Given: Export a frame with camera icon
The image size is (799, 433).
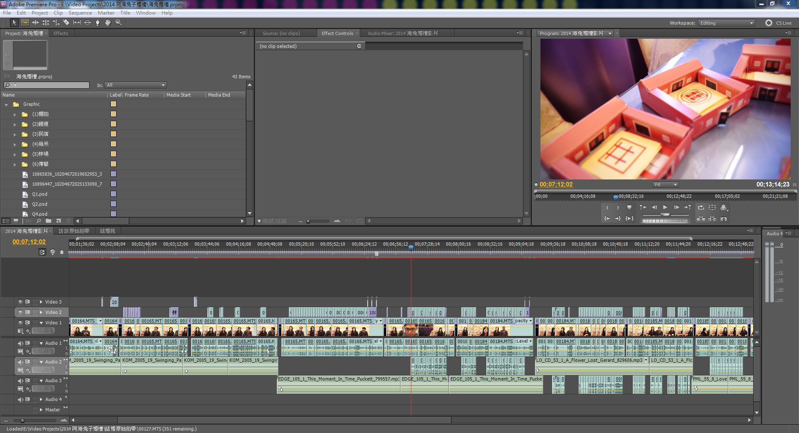Looking at the screenshot, I should pos(724,219).
